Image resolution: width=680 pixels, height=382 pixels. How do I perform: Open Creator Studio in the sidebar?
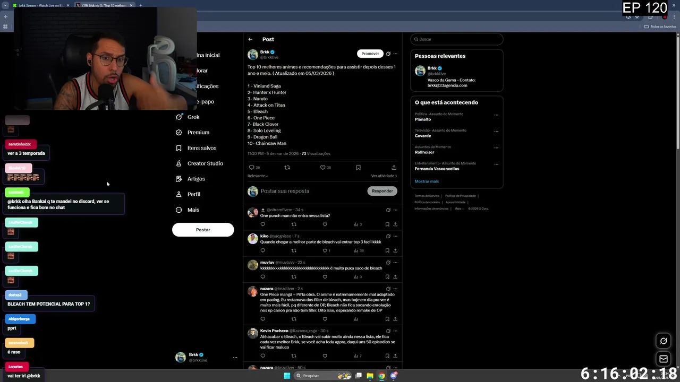point(199,163)
